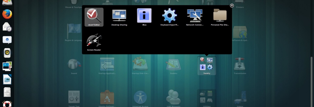Open User Accounts settings

(x=174, y=98)
